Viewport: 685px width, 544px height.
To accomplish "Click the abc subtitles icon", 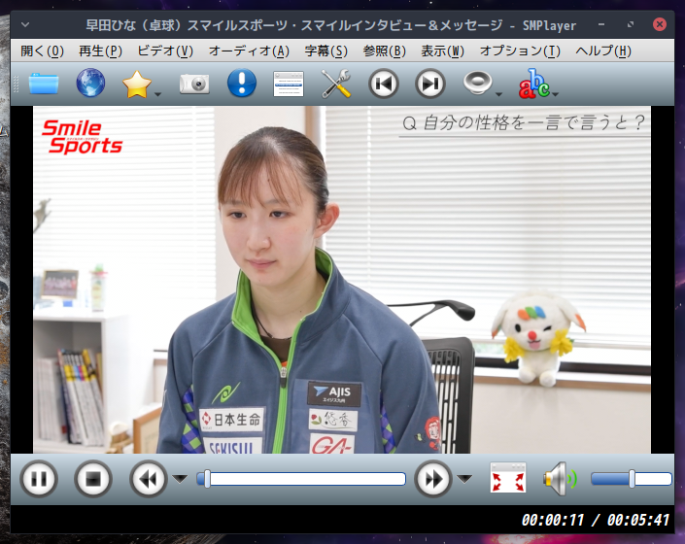I will coord(533,83).
